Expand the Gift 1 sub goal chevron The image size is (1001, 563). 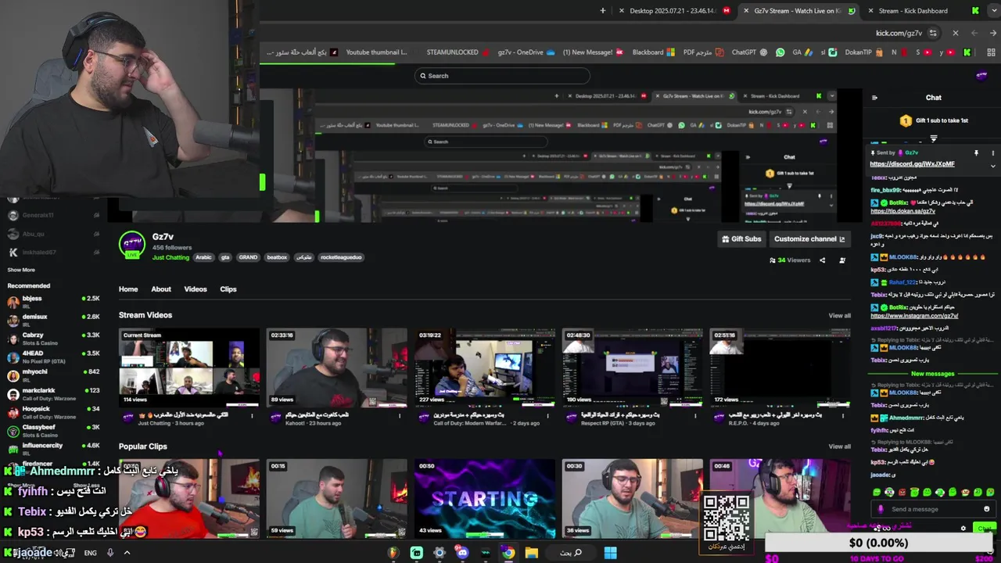pos(933,138)
